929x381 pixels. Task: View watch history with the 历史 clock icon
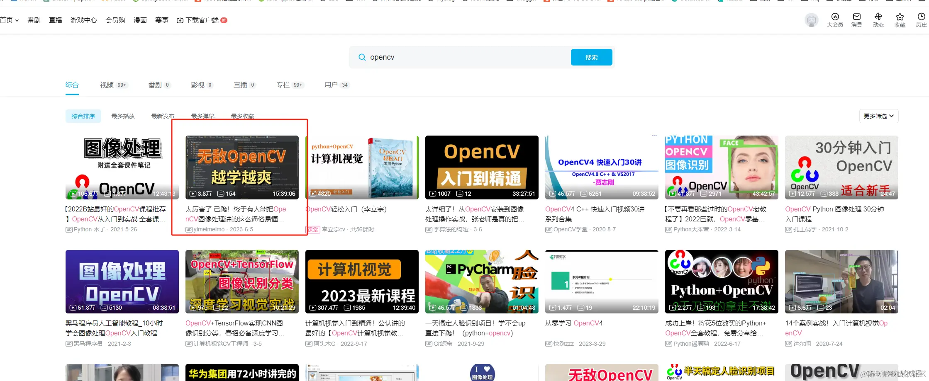(x=922, y=17)
